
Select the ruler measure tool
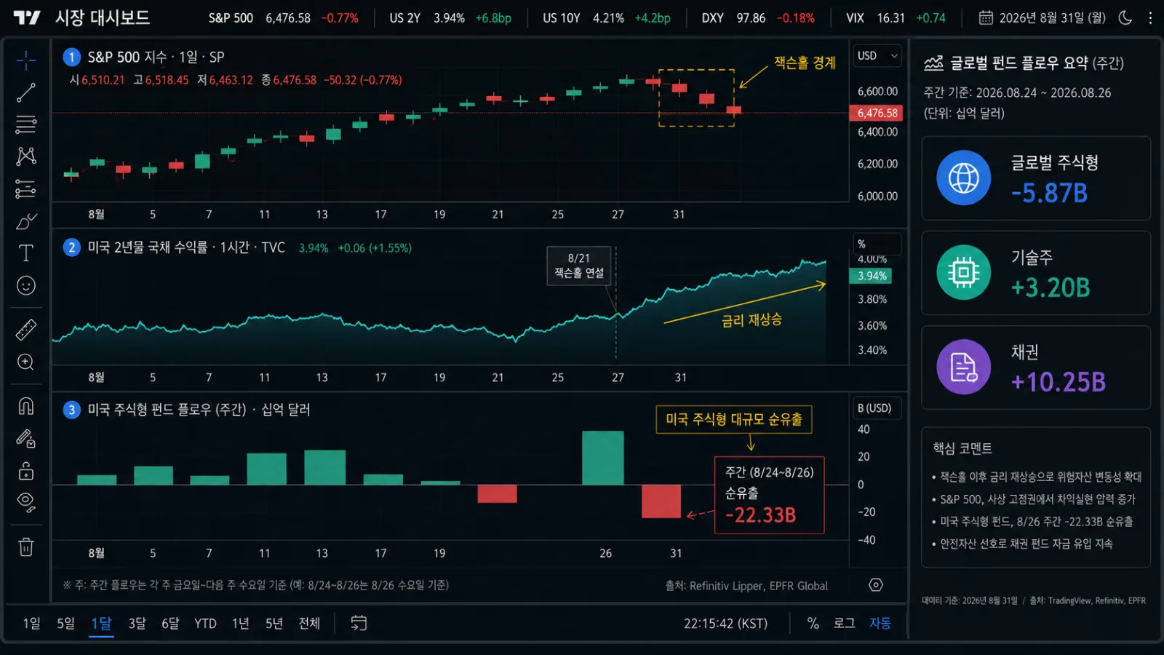26,330
